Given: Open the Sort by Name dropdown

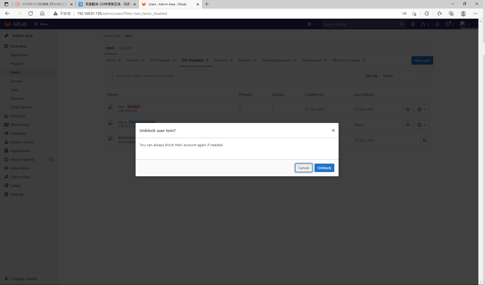Looking at the screenshot, I should (x=404, y=76).
